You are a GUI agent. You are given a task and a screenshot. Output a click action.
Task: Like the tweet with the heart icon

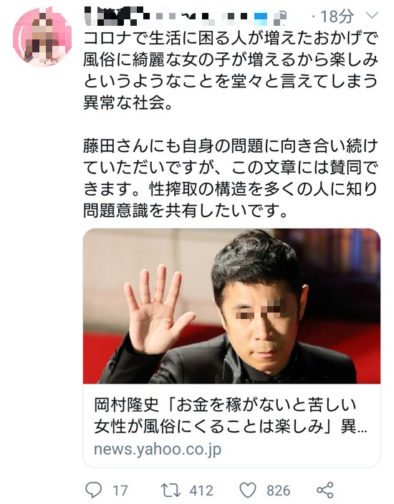[x=248, y=490]
